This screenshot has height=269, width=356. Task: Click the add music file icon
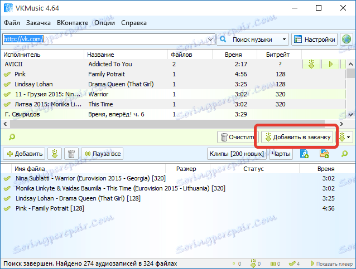click(x=304, y=154)
